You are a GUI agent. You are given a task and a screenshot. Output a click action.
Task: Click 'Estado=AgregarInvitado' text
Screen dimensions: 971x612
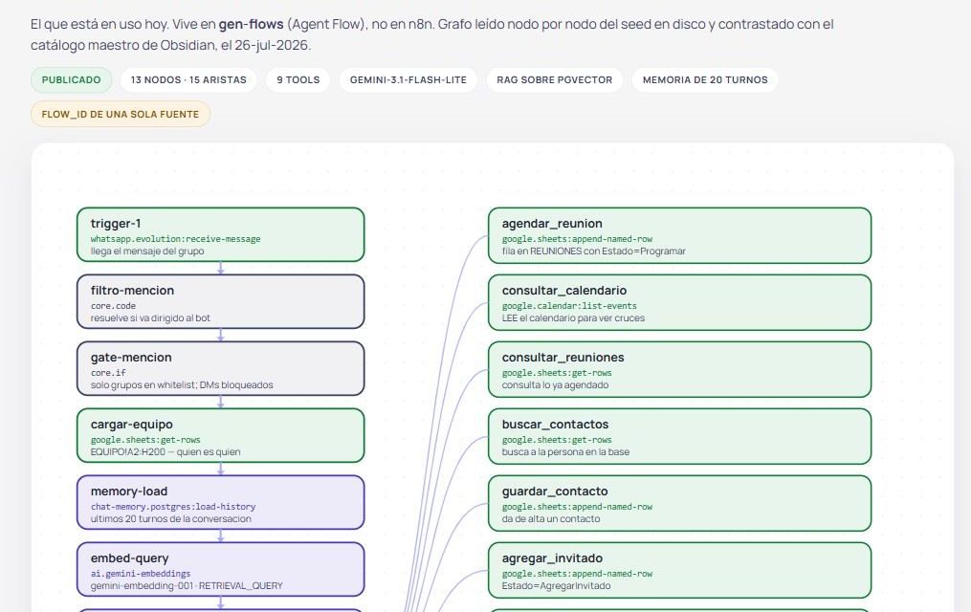click(556, 585)
